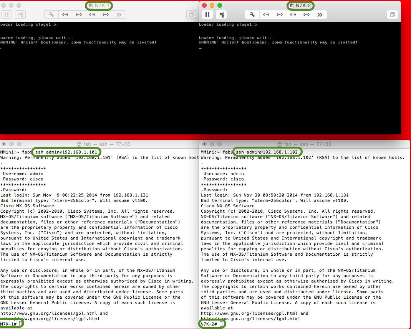
Task: Click lgpl.html URL in right terminal
Action: (250, 319)
